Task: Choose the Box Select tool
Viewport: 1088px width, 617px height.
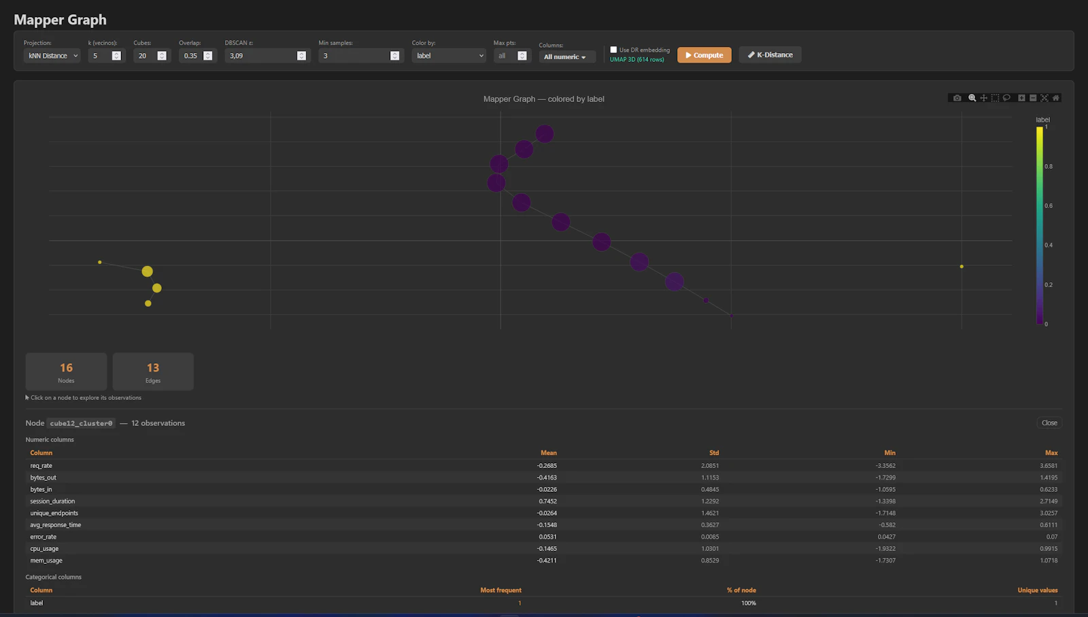Action: click(995, 98)
